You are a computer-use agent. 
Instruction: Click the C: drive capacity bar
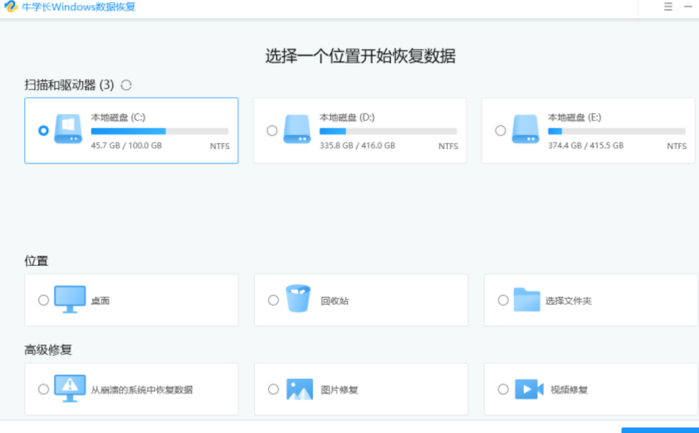click(x=160, y=131)
